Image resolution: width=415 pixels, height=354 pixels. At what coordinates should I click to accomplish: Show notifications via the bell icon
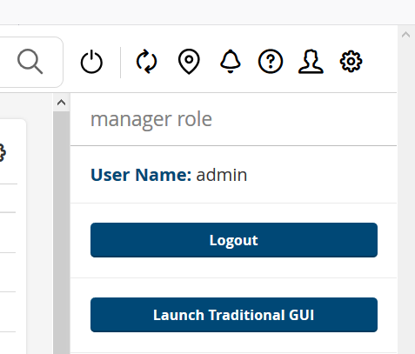click(231, 62)
